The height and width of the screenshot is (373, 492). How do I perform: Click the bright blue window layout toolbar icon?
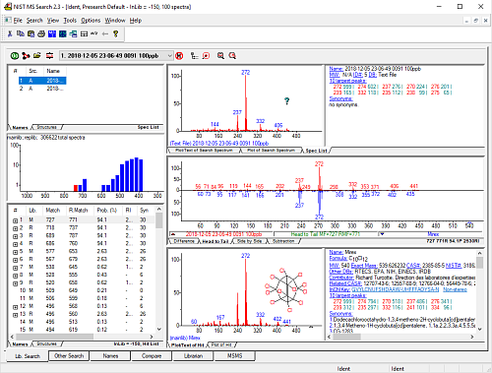[x=52, y=33]
